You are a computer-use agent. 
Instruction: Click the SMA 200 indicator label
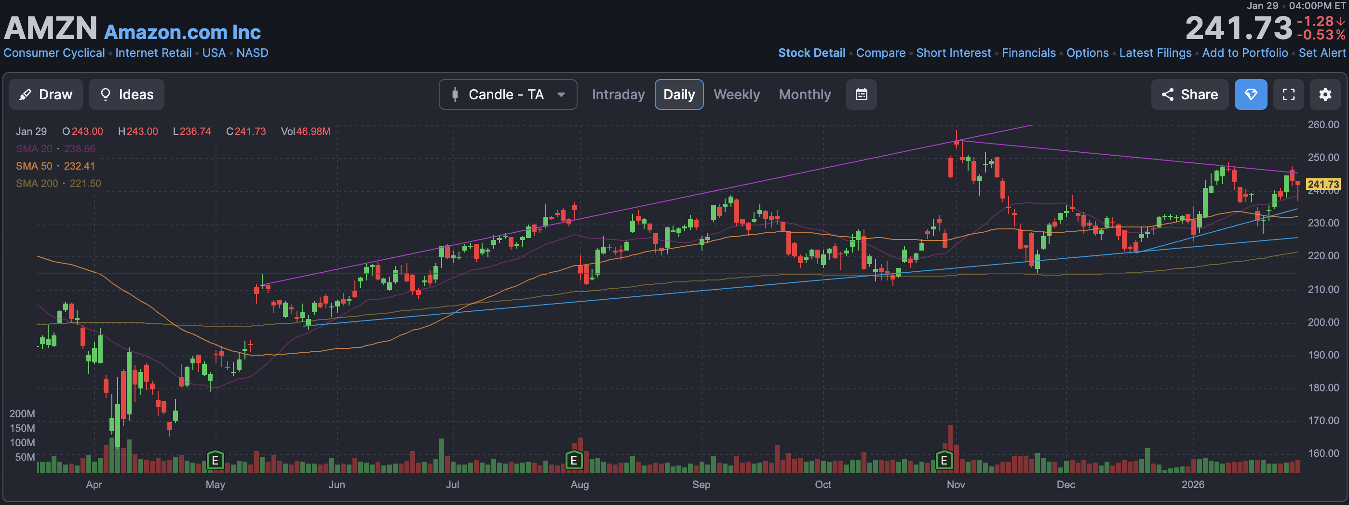point(37,183)
